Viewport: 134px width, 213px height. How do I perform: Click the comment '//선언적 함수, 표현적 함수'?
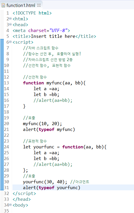pos(47,65)
